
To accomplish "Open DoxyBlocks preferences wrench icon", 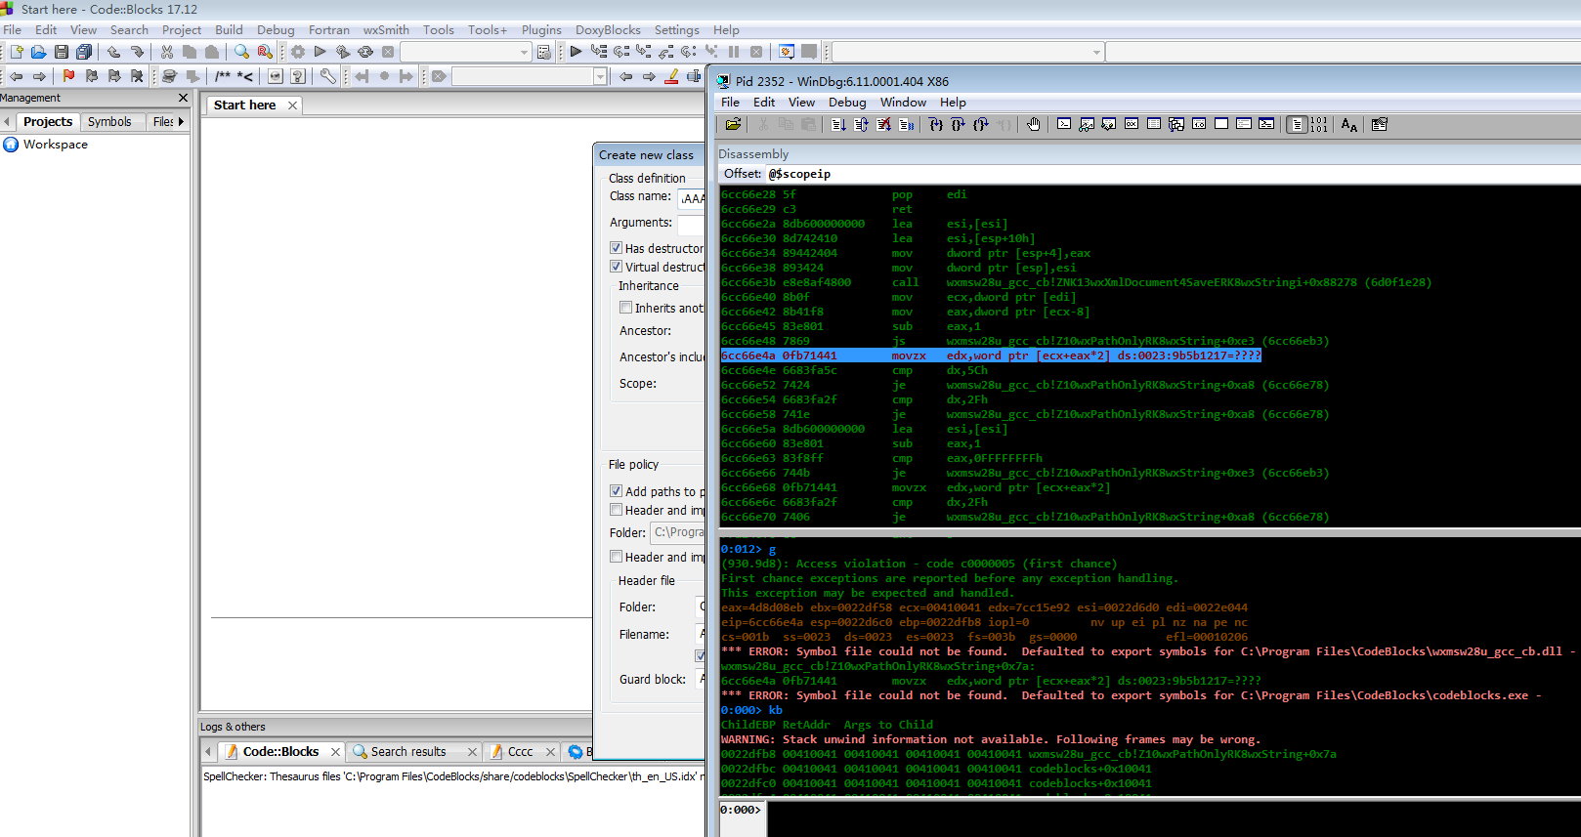I will (x=328, y=76).
